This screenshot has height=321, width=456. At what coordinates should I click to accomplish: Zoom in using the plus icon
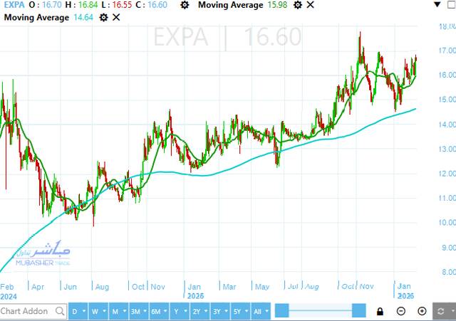pos(422,311)
